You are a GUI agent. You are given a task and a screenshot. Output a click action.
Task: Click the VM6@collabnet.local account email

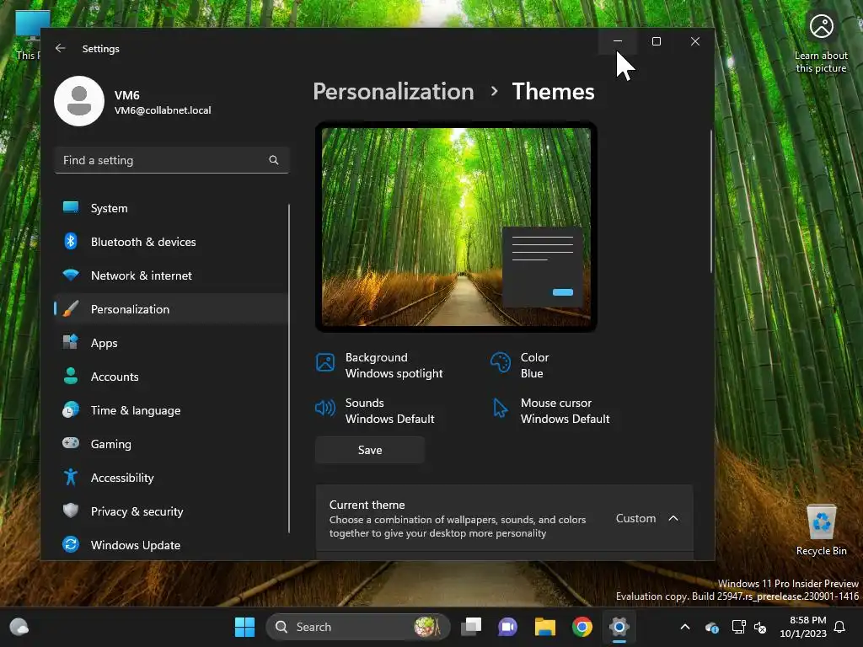(163, 110)
